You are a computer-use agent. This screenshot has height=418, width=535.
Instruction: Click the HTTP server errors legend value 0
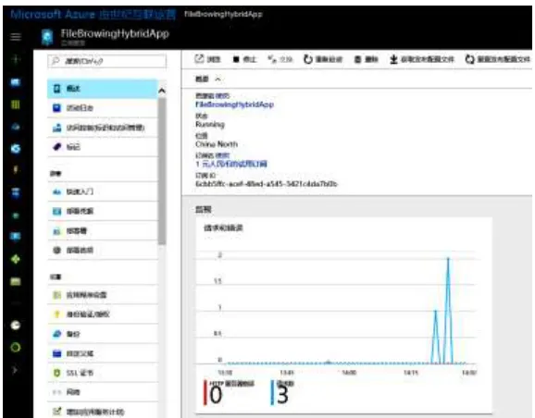pos(216,395)
